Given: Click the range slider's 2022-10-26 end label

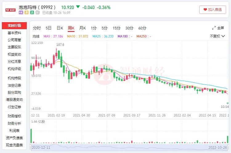Looking at the screenshot, I should pyautogui.click(x=217, y=147).
